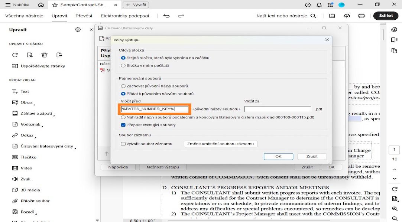Select the Zvuk tool
The height and width of the screenshot is (222, 402).
[x=21, y=179]
